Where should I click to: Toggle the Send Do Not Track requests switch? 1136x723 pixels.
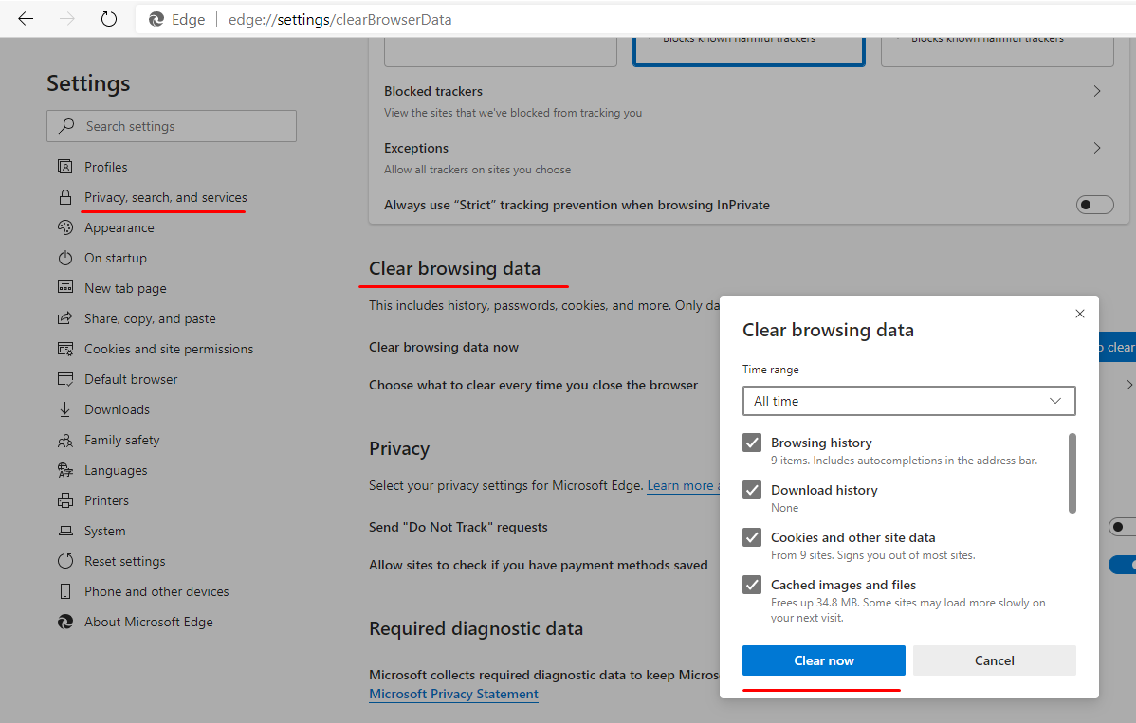pyautogui.click(x=1122, y=527)
